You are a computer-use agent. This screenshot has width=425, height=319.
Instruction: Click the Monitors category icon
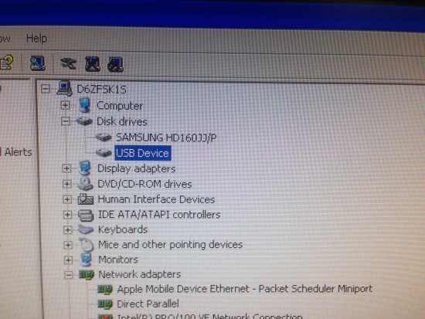87,259
